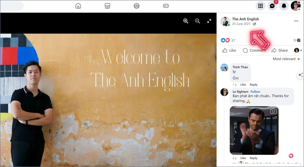Go to the Facebook Home icon
Image resolution: width=304 pixels, height=167 pixels.
tap(78, 6)
